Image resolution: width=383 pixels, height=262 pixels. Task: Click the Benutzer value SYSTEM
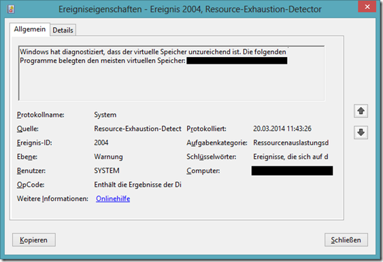pos(107,170)
